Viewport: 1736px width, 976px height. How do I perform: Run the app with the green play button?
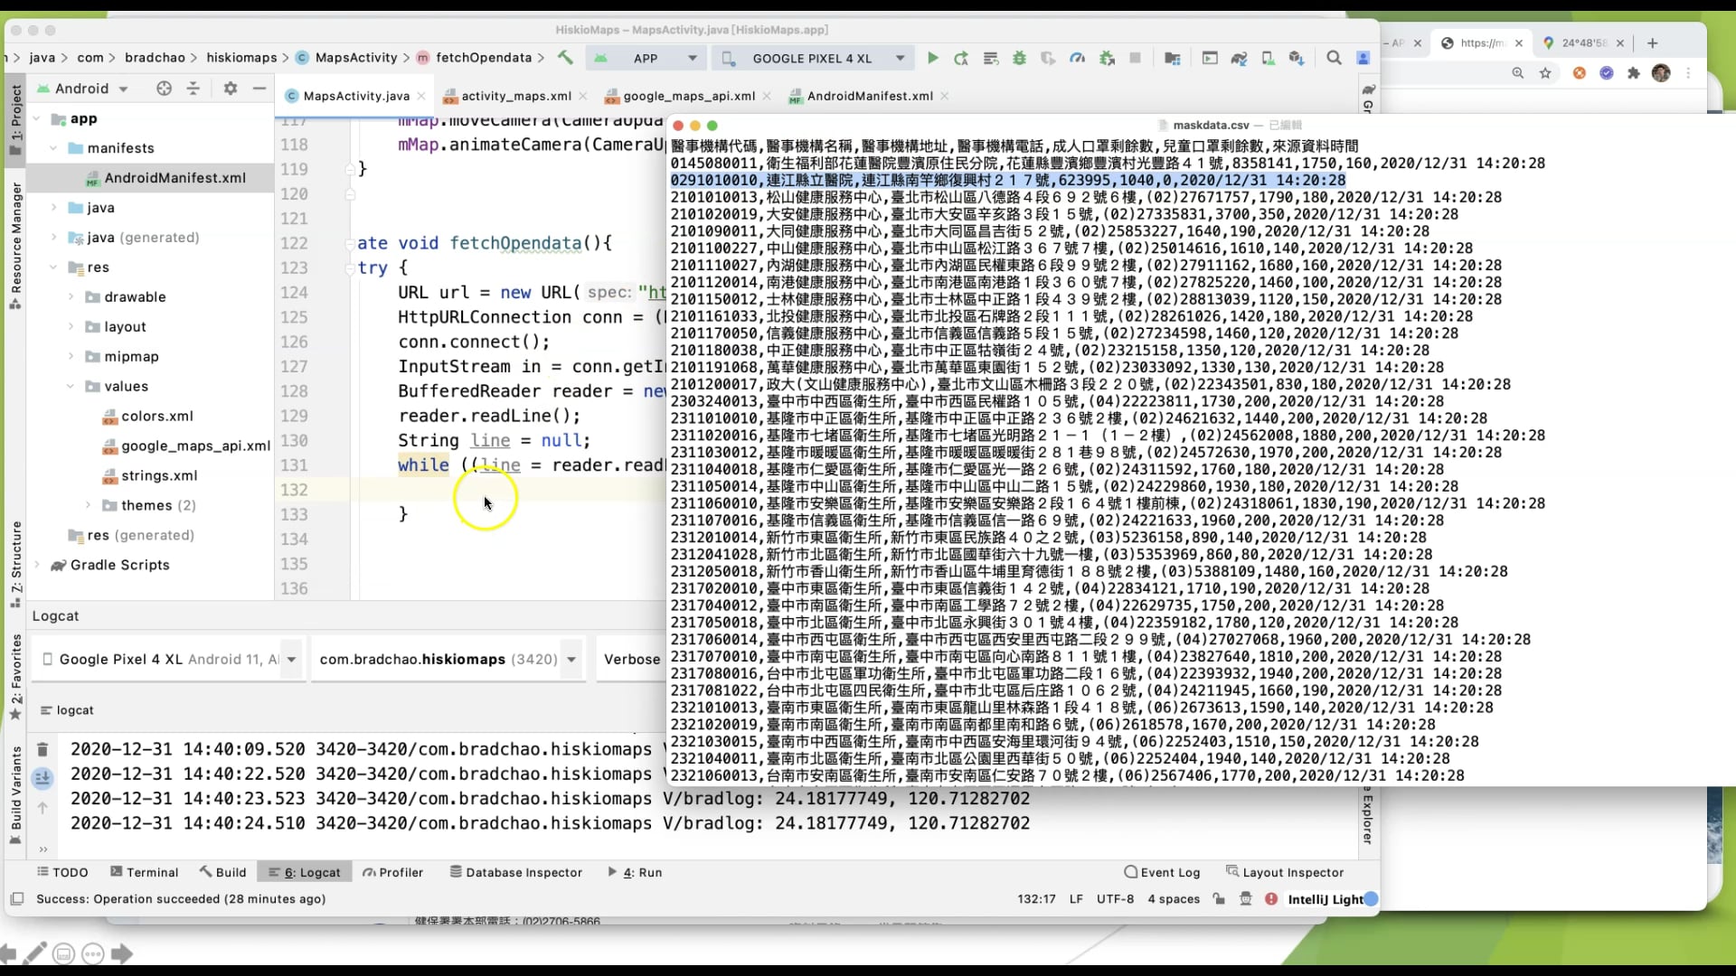click(x=933, y=58)
